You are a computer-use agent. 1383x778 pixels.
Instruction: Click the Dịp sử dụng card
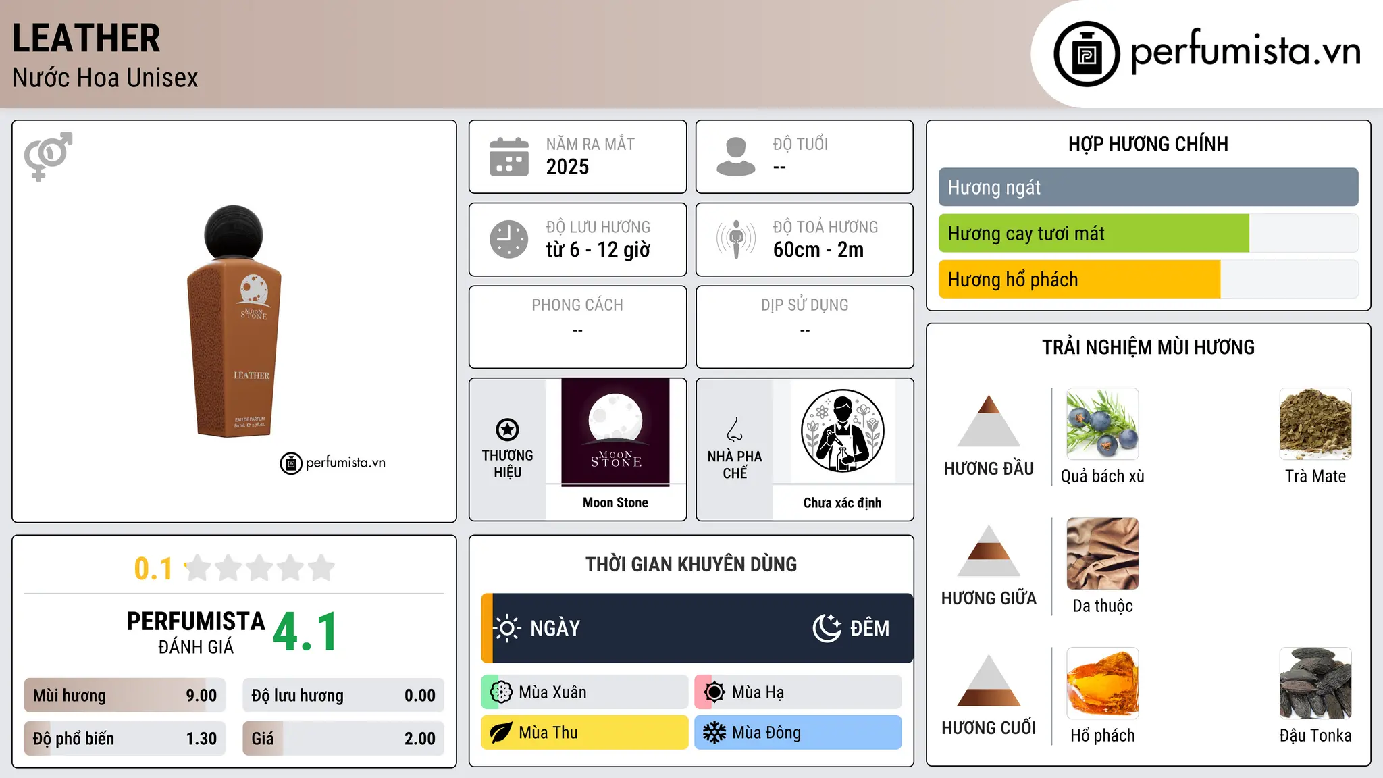[x=804, y=327]
